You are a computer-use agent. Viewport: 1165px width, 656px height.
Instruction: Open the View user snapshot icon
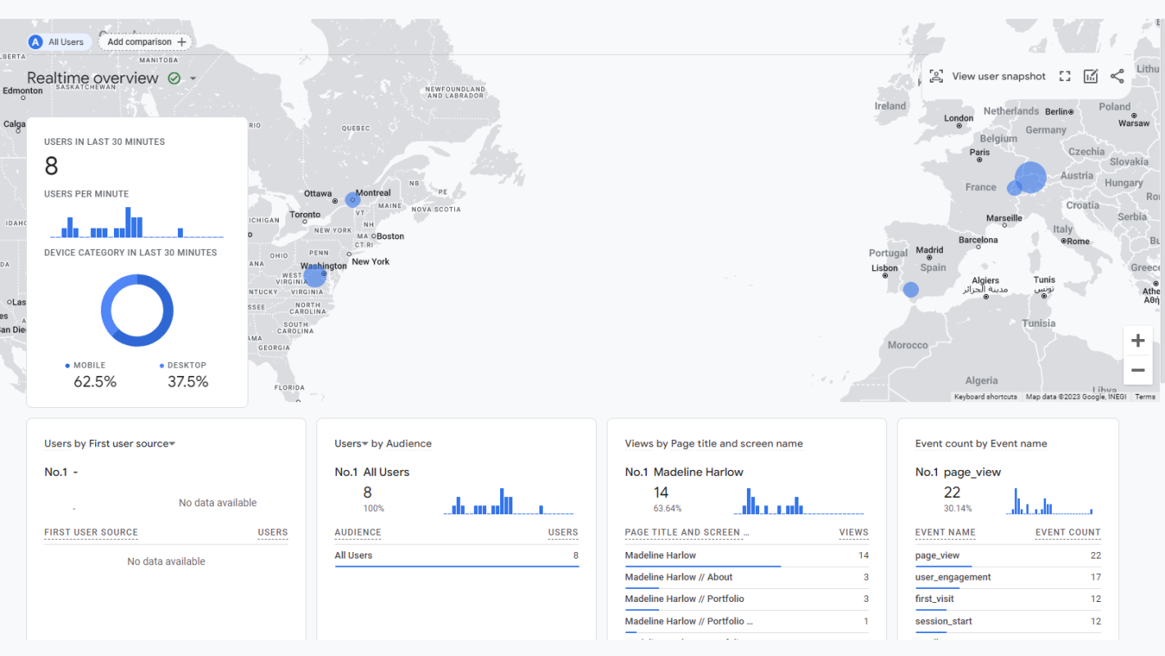936,76
